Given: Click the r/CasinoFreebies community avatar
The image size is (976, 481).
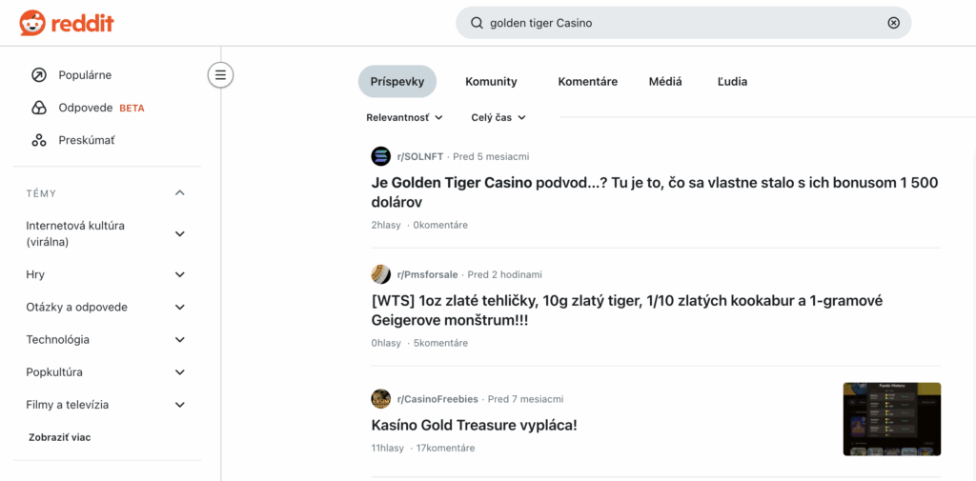Looking at the screenshot, I should click(381, 399).
